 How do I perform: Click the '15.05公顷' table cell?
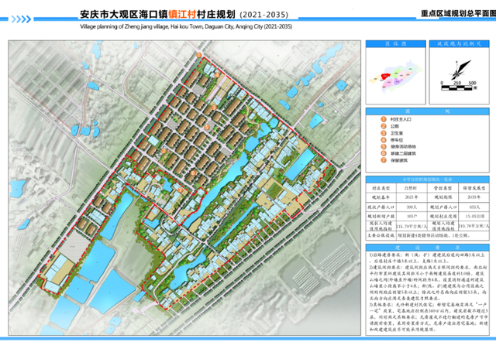tap(474, 217)
